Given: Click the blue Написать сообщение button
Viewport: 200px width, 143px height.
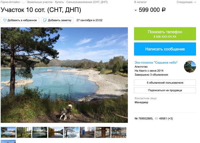Looking at the screenshot, I should pyautogui.click(x=165, y=49).
